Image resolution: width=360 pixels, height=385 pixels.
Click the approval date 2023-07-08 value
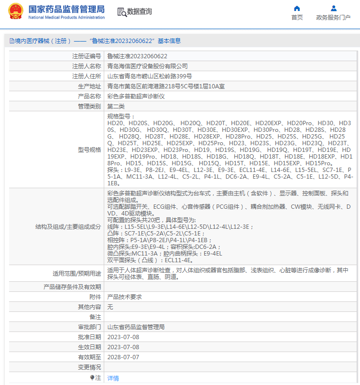point(123,337)
